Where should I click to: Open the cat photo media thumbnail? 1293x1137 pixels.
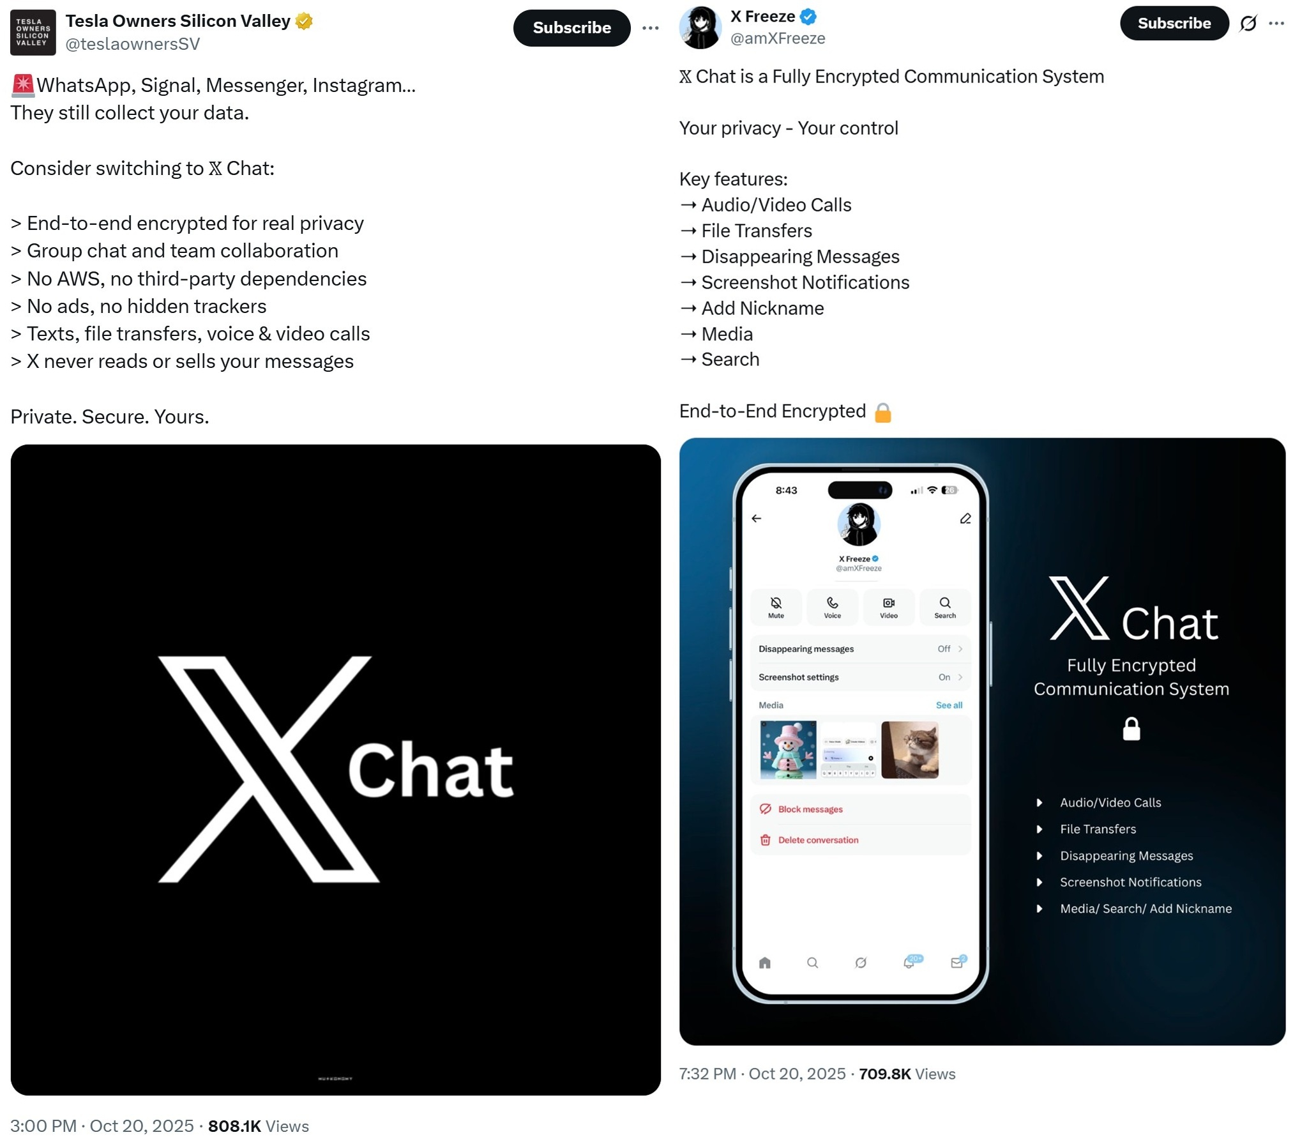pyautogui.click(x=909, y=750)
